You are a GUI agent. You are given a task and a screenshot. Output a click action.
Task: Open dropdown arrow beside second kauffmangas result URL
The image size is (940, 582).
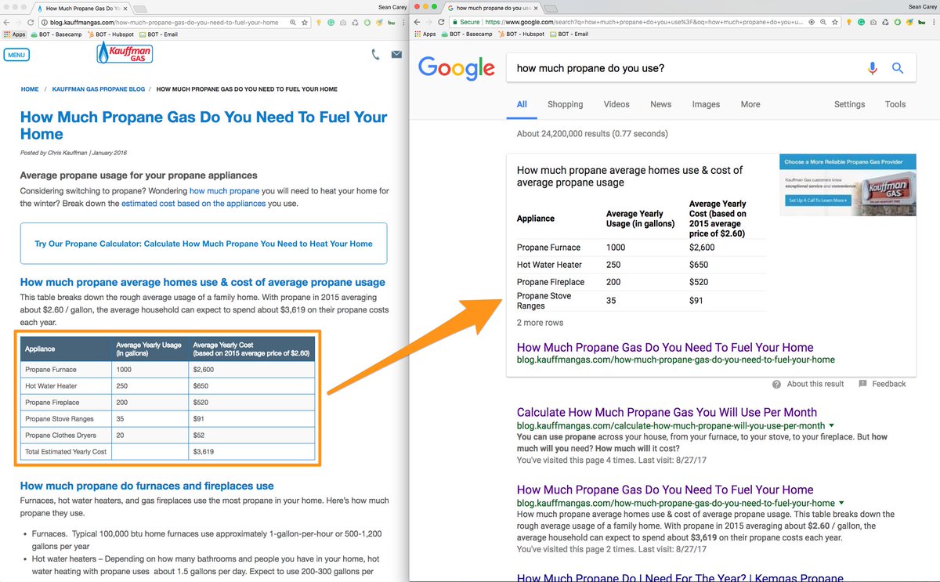(841, 503)
